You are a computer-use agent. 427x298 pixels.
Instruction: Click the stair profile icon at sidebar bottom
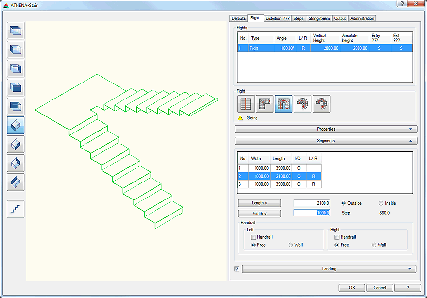pos(16,209)
